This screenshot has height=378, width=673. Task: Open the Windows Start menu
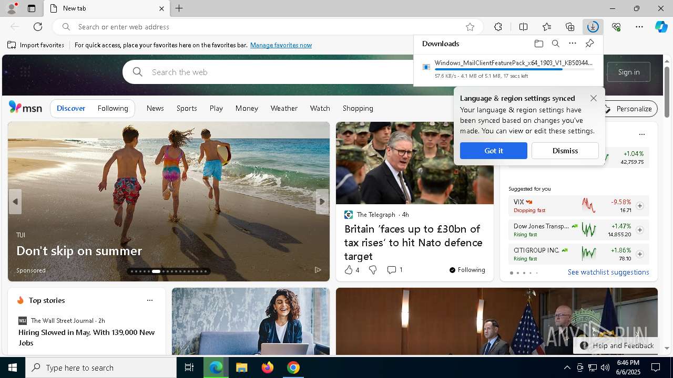[13, 367]
